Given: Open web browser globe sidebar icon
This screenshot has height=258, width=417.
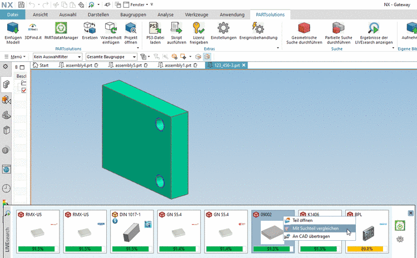Looking at the screenshot, I should pos(6,169).
